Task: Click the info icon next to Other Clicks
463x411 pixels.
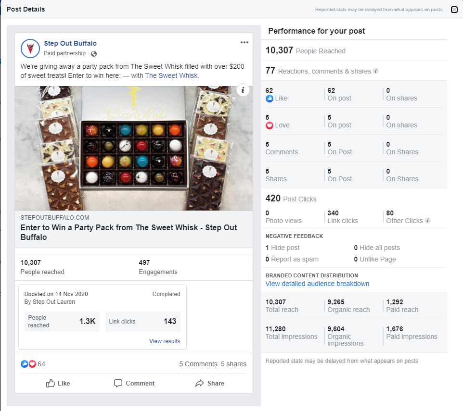Action: [427, 221]
